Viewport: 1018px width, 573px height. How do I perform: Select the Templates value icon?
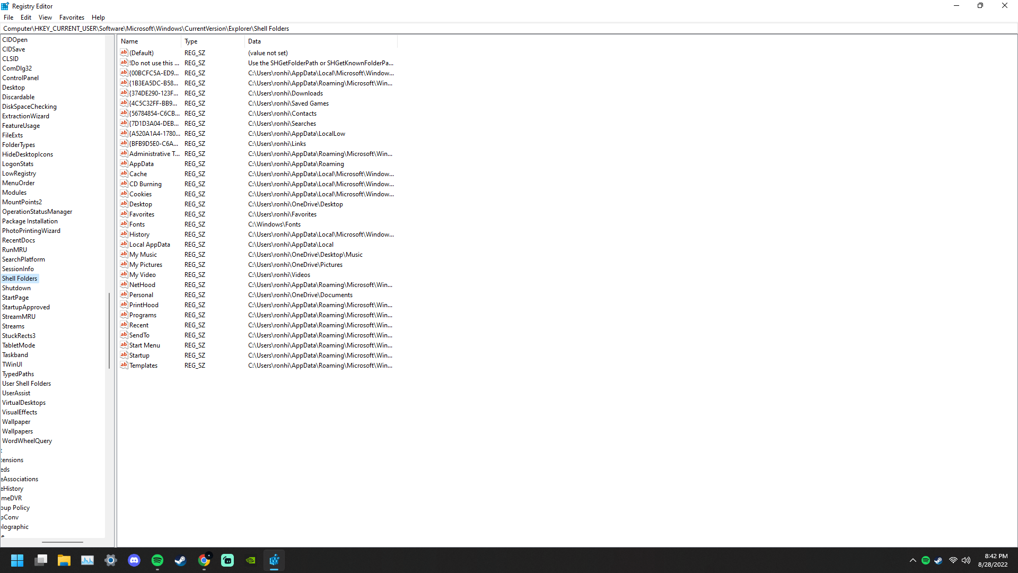(124, 365)
